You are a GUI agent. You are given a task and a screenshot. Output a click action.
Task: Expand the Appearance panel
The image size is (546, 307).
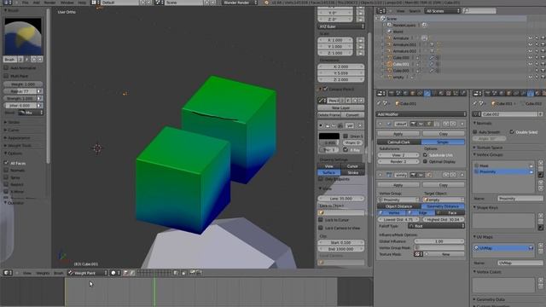click(x=18, y=138)
